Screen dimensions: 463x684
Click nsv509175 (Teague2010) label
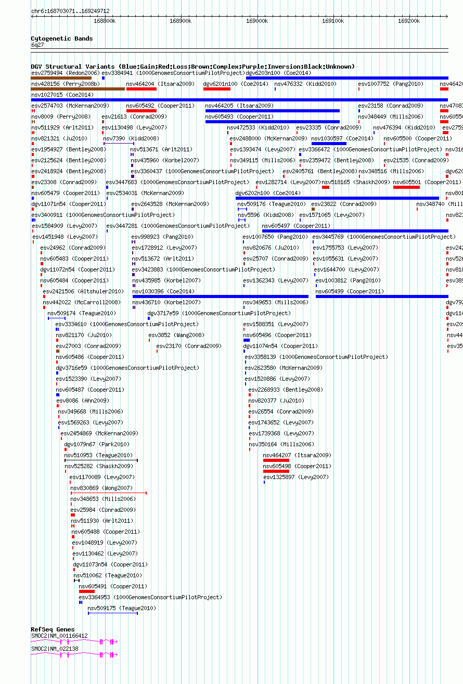(x=122, y=608)
